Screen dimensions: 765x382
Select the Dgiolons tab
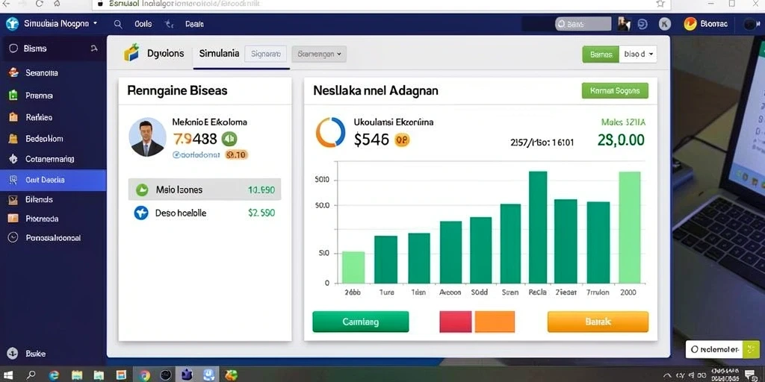coord(165,54)
